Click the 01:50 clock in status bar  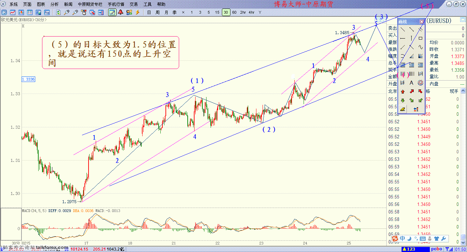tap(461, 249)
